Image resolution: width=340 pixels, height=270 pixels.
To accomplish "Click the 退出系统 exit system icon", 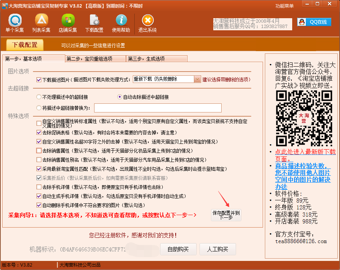I will [x=148, y=23].
